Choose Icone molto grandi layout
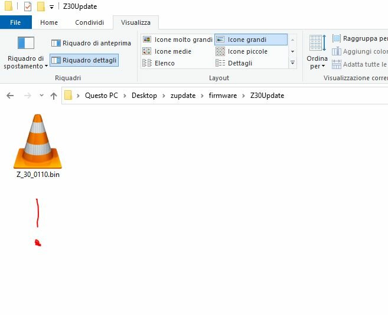Screen dimensions: 388x315 pyautogui.click(x=177, y=40)
